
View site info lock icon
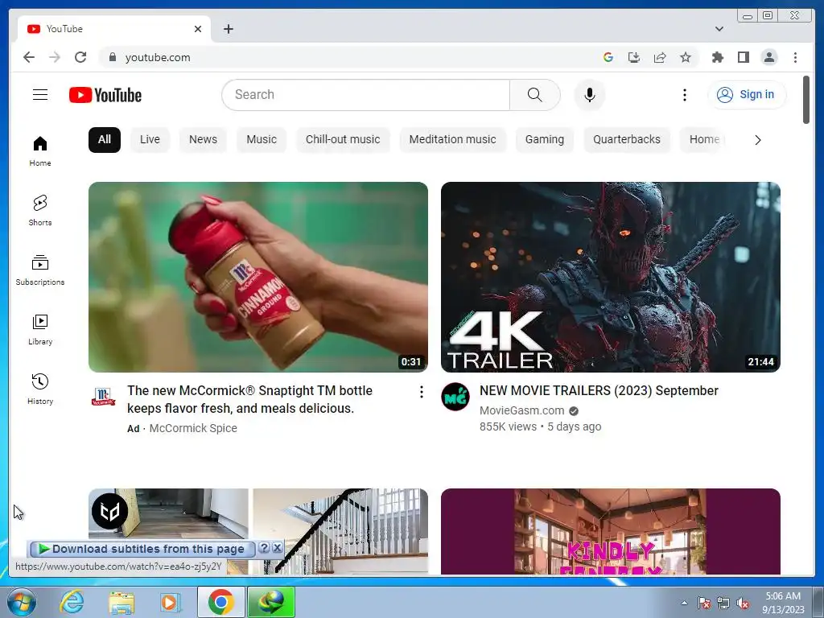(x=112, y=57)
